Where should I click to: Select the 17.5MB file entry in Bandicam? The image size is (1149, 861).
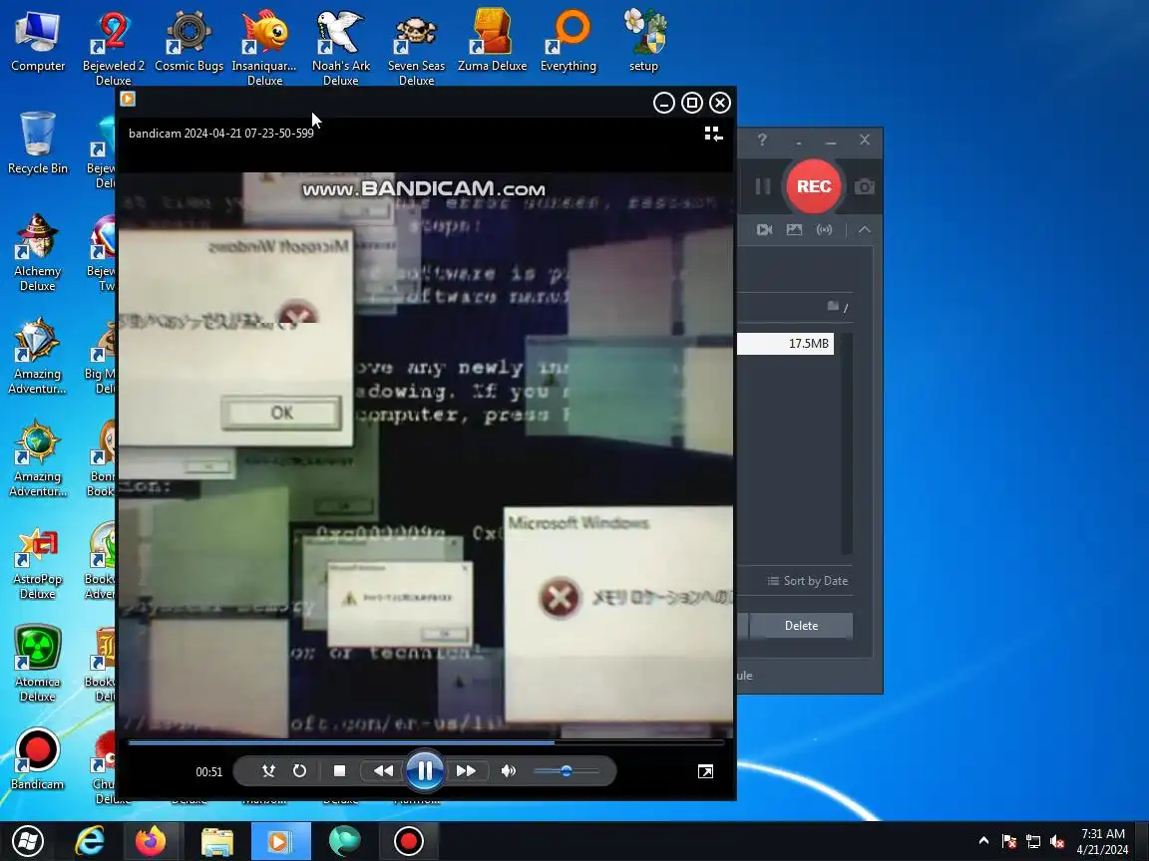(x=785, y=344)
